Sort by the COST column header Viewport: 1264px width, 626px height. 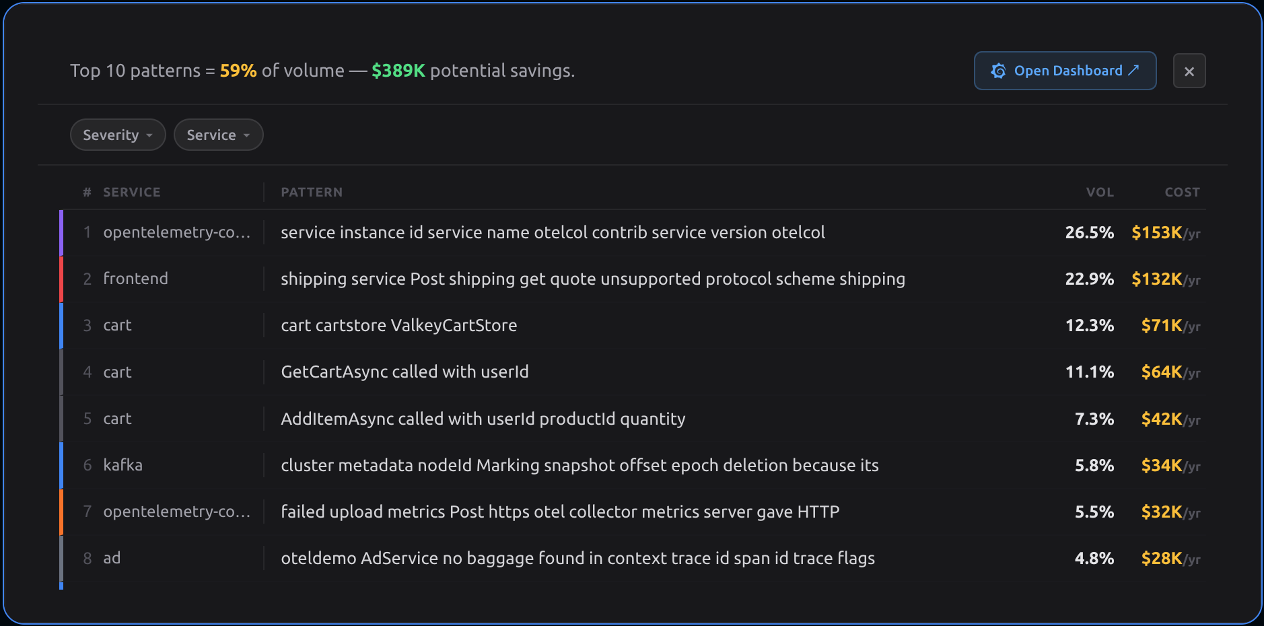tap(1182, 192)
